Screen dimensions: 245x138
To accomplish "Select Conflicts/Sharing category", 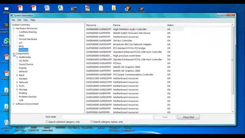I will click(x=28, y=32).
